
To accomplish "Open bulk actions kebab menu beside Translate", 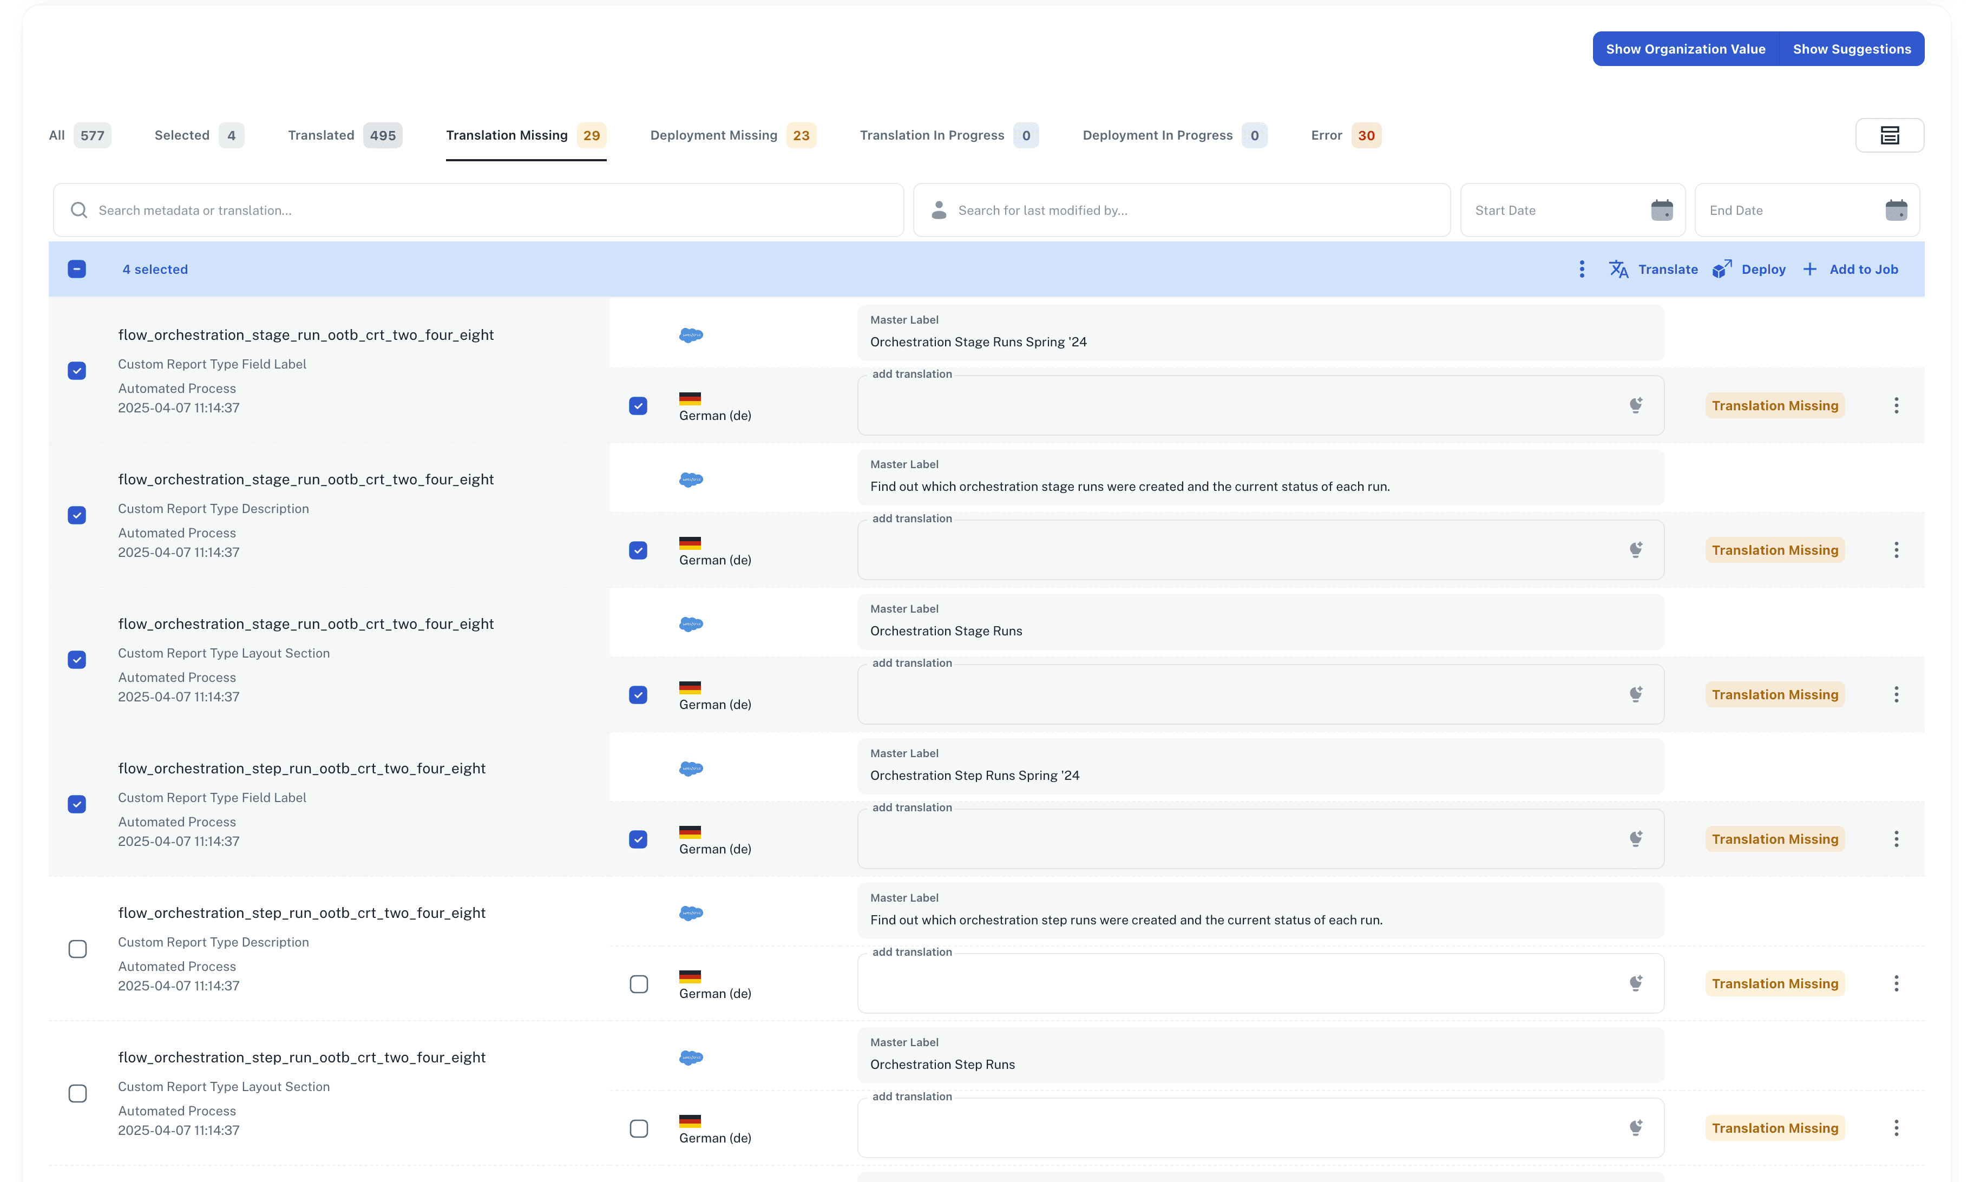I will coord(1582,269).
